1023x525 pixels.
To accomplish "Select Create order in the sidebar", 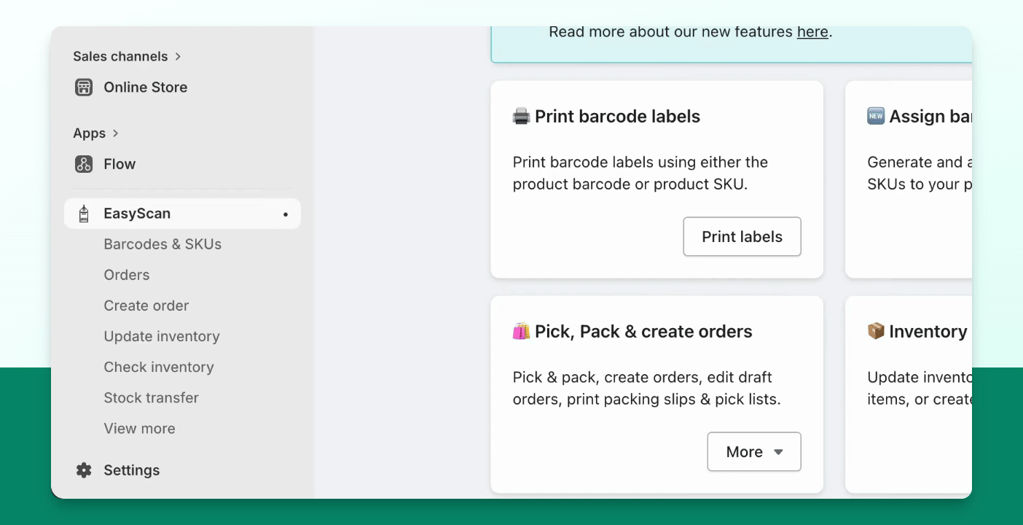I will point(146,306).
